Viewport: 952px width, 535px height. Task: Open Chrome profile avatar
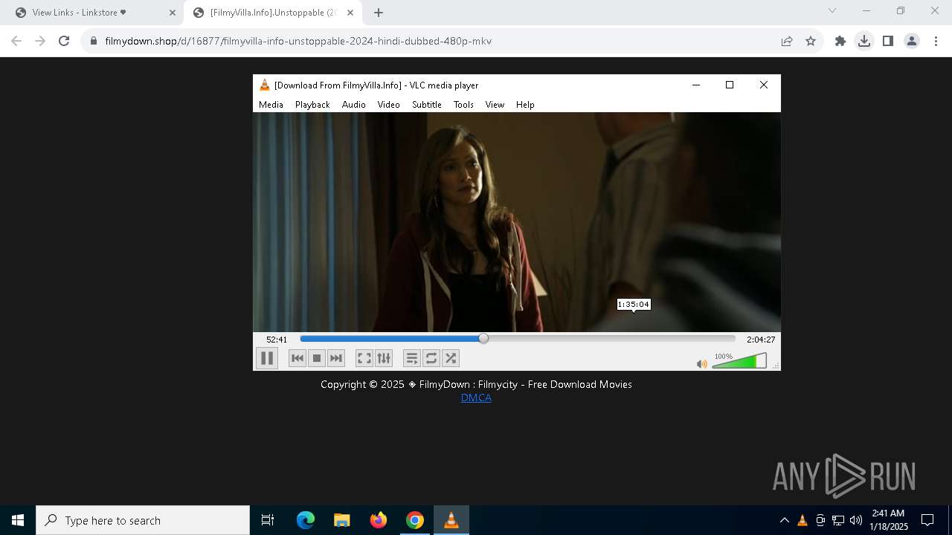[912, 41]
